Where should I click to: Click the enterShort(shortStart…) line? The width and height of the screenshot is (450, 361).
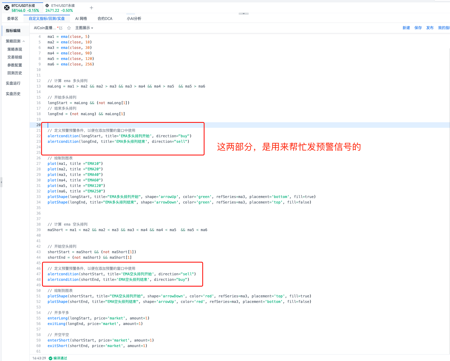[101, 340]
